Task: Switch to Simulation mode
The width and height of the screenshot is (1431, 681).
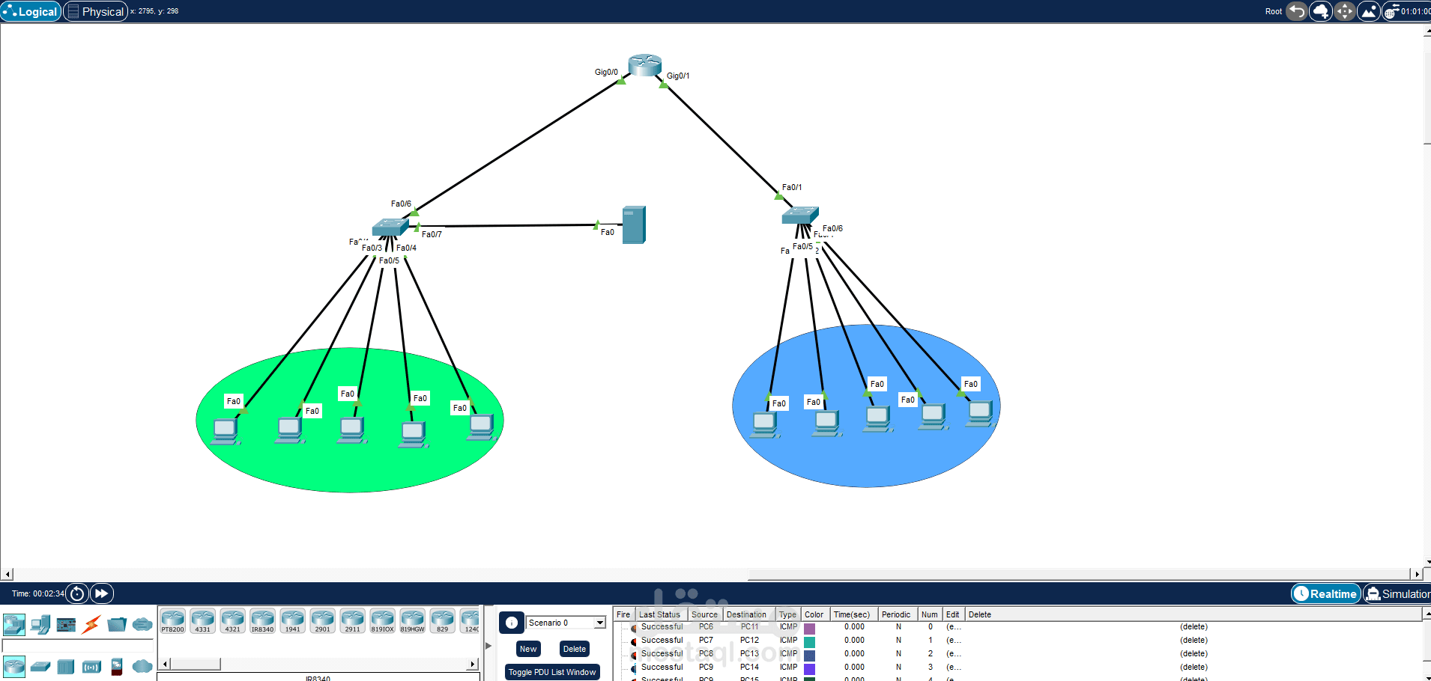Action: 1400,593
